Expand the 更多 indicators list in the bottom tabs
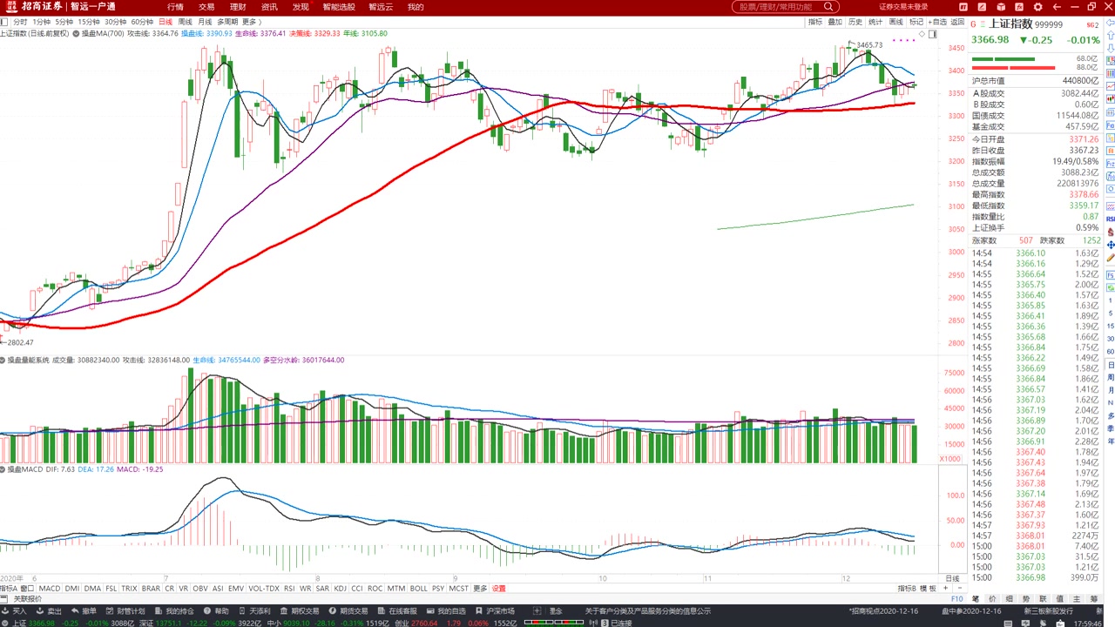1115x627 pixels. click(x=480, y=589)
